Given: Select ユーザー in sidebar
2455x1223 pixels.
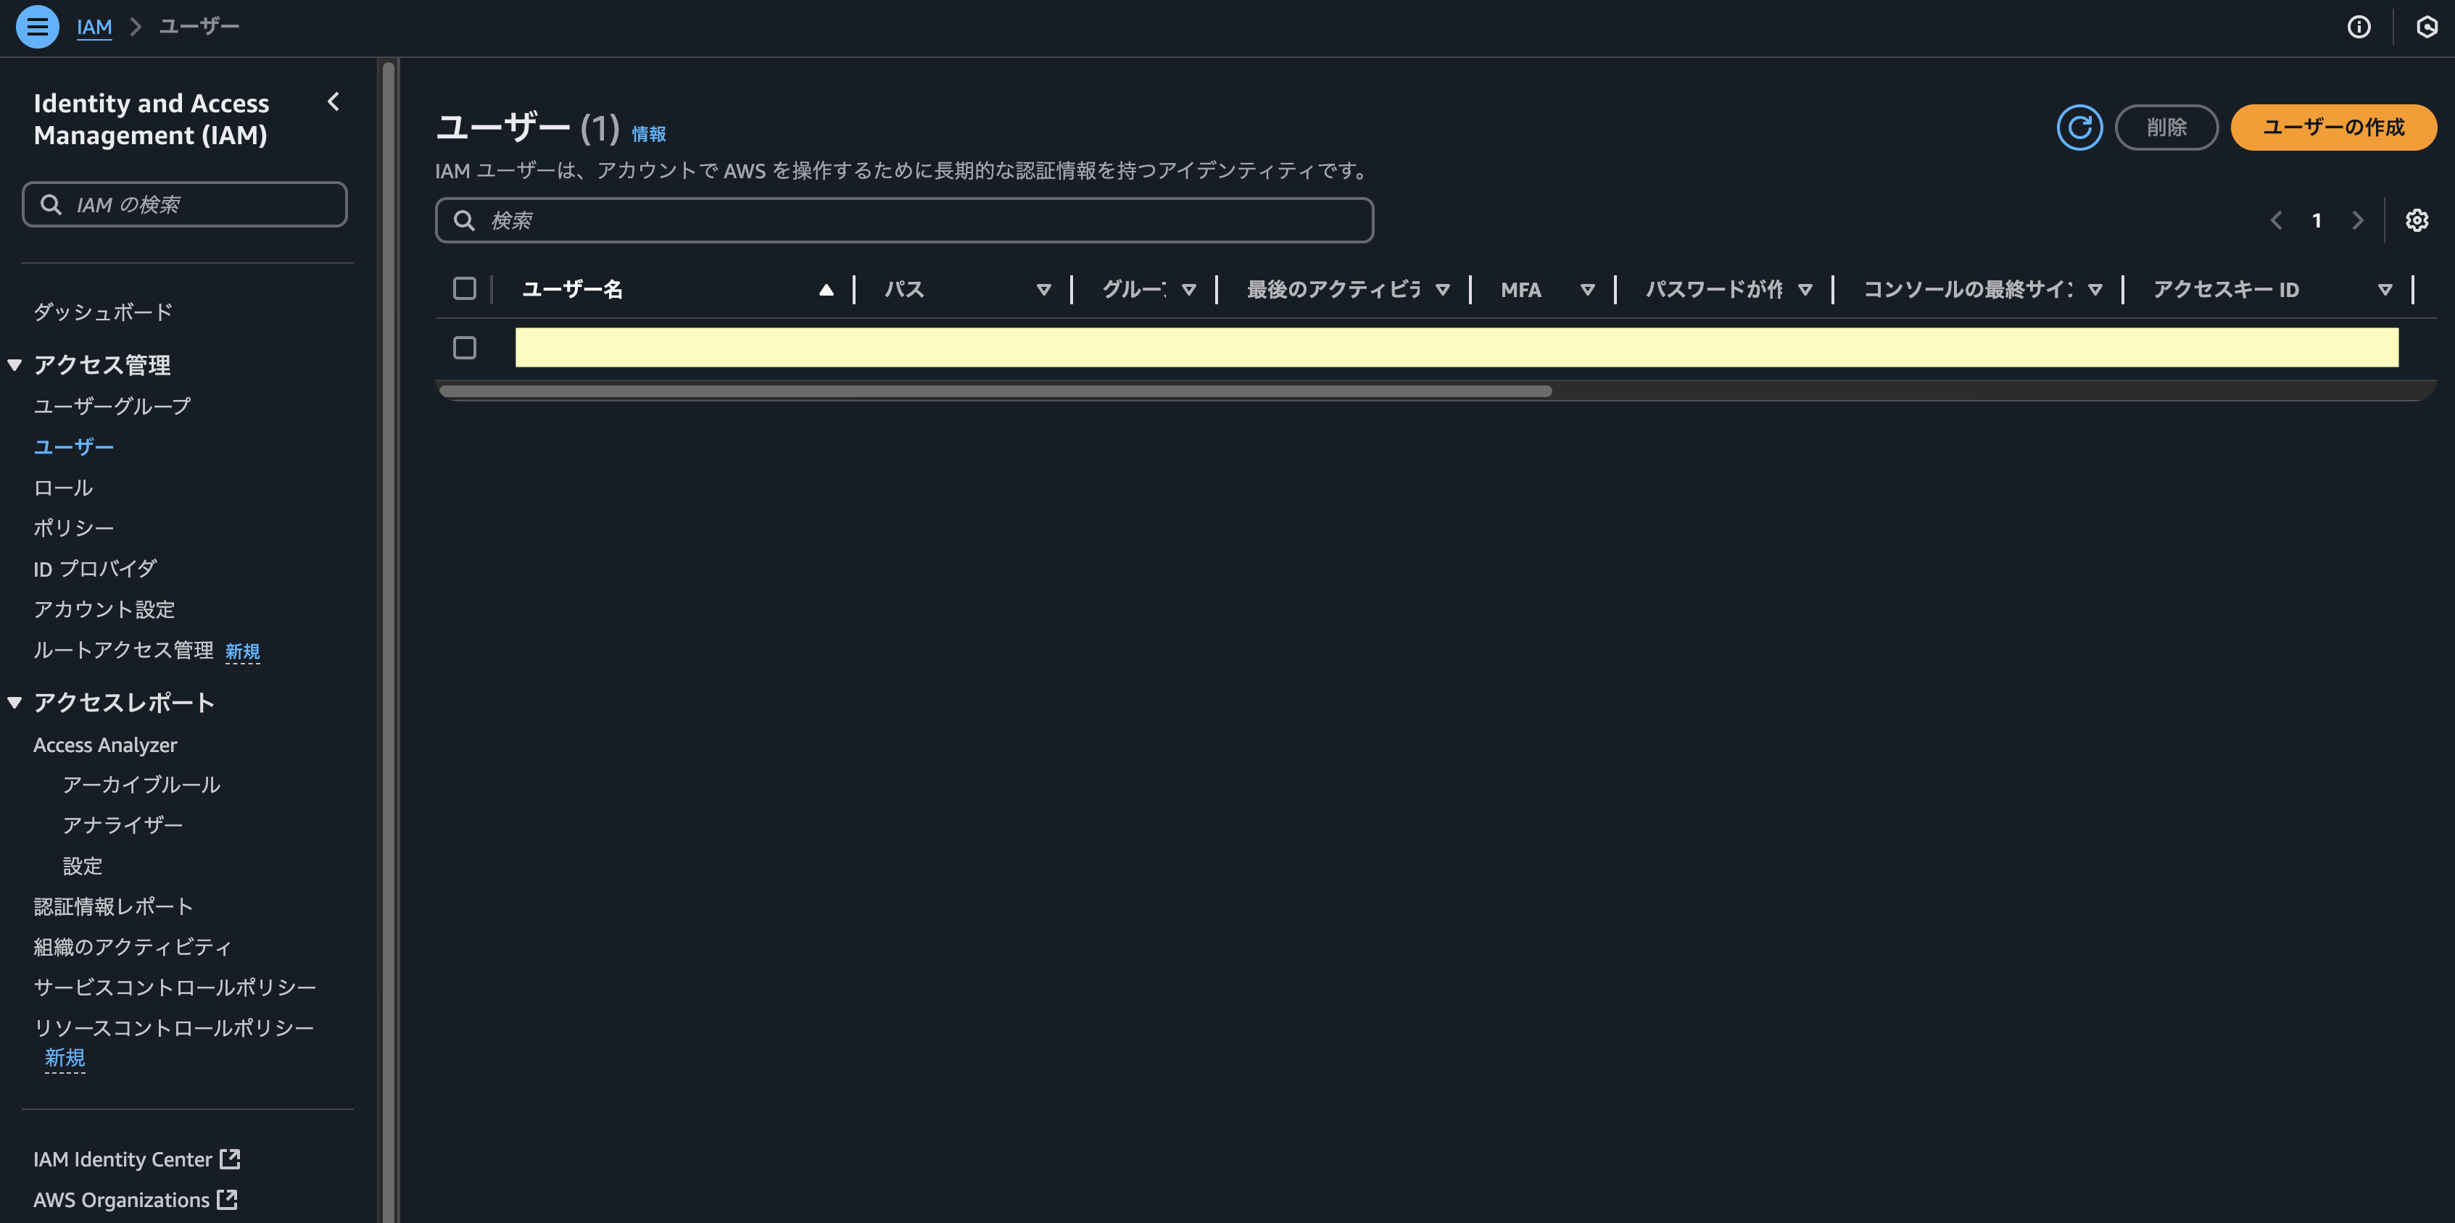Looking at the screenshot, I should pyautogui.click(x=73, y=447).
